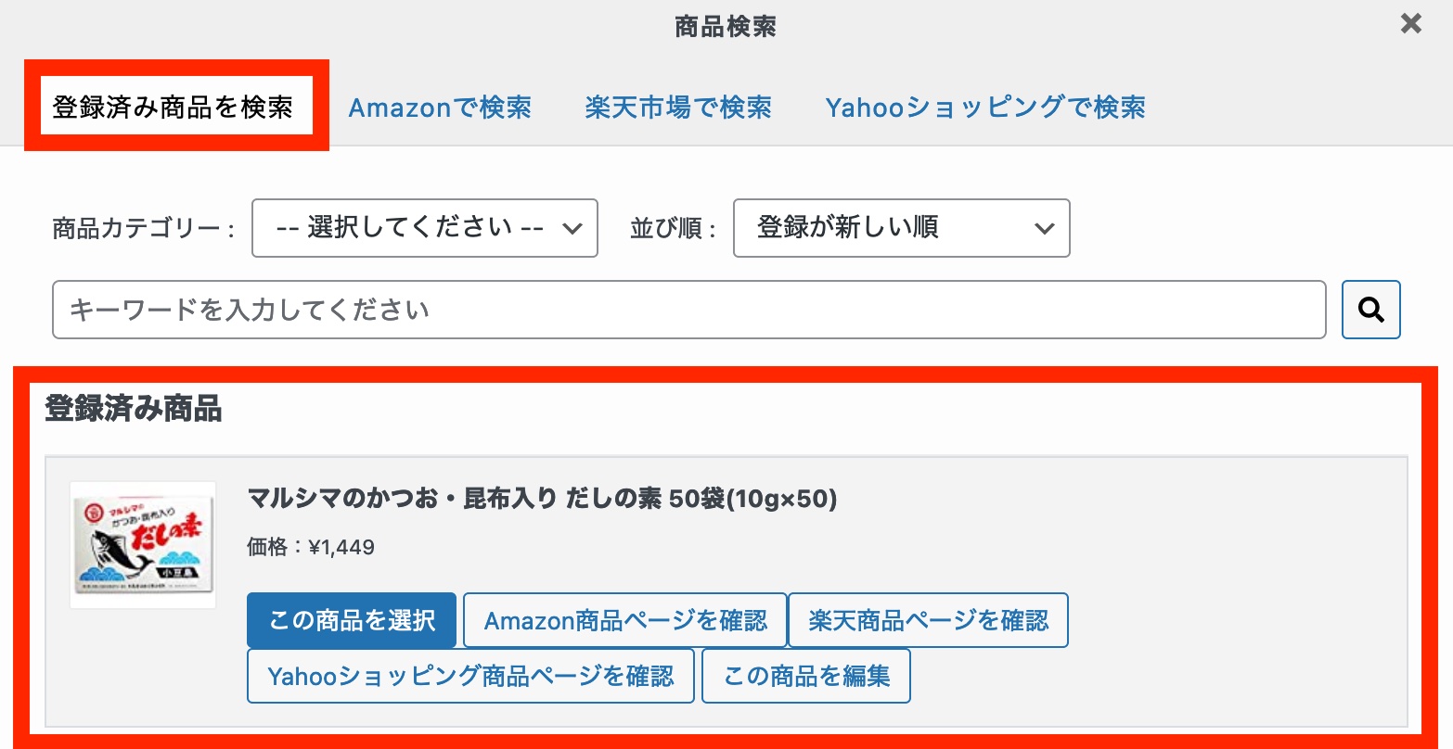Screen dimensions: 1453x749
Task: Click the 商品検索 dialog title
Action: [x=726, y=26]
